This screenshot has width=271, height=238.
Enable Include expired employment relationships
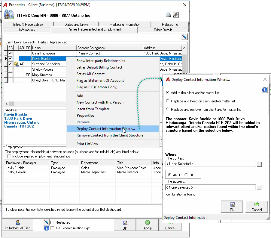pyautogui.click(x=9, y=156)
